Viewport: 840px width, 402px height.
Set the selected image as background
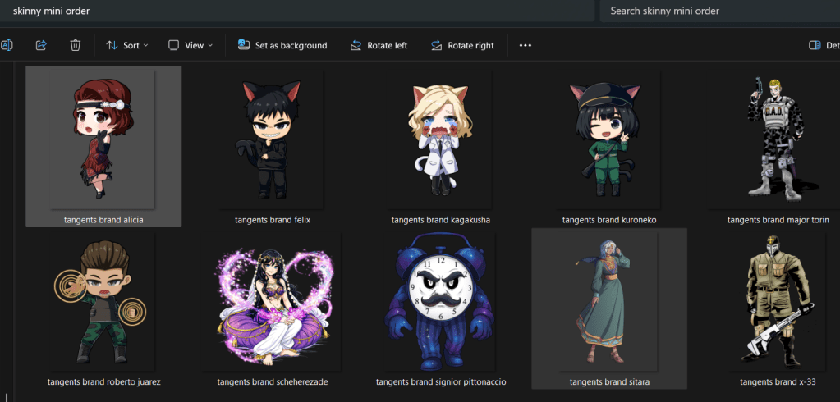coord(282,45)
